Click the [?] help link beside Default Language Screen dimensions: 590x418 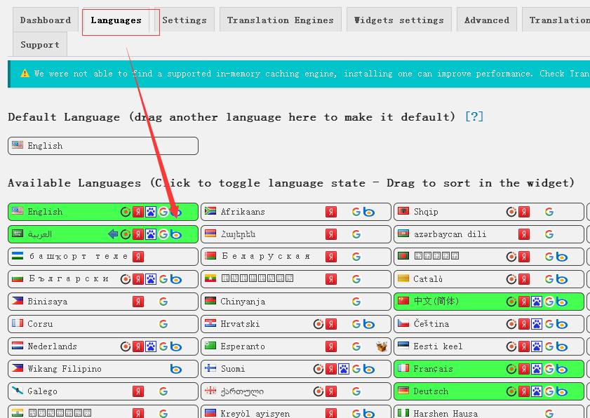[474, 116]
